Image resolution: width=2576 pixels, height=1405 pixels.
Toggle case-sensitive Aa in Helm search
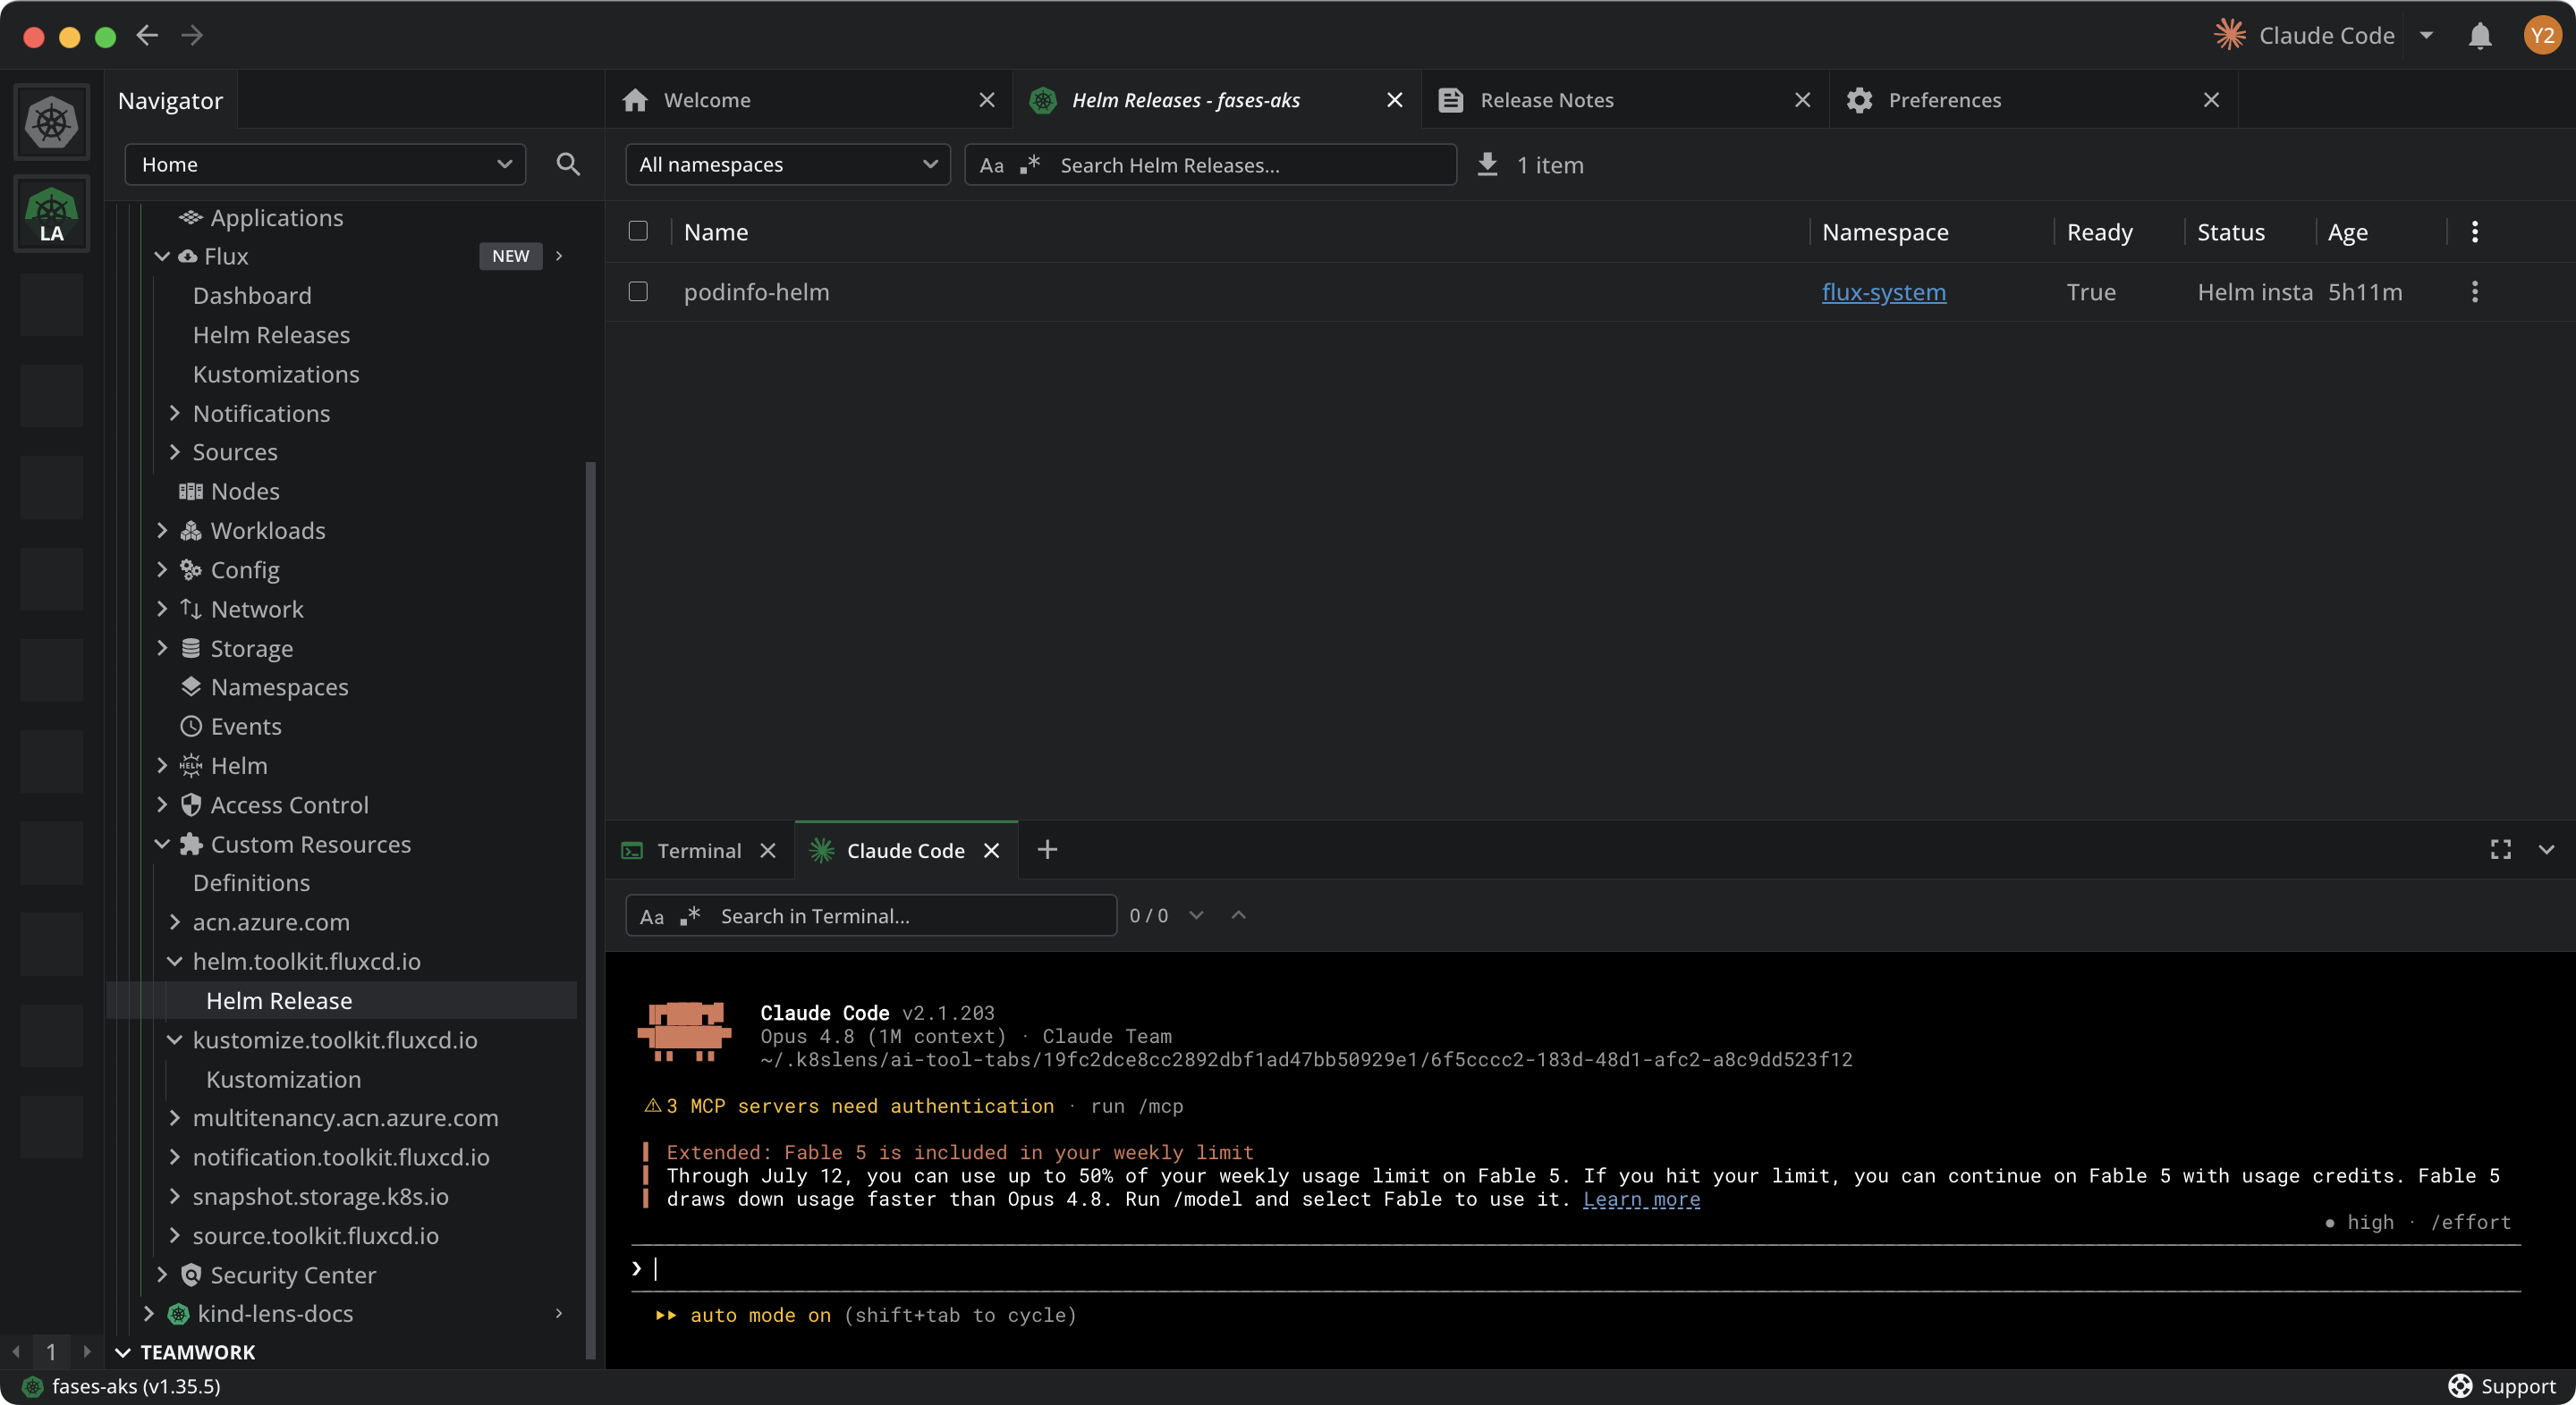coord(991,164)
